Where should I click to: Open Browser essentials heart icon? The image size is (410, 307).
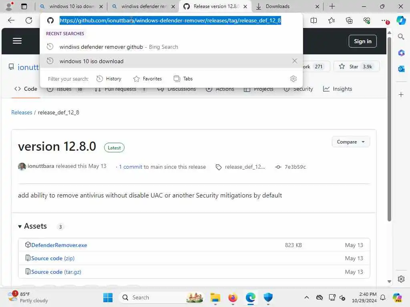pyautogui.click(x=367, y=20)
